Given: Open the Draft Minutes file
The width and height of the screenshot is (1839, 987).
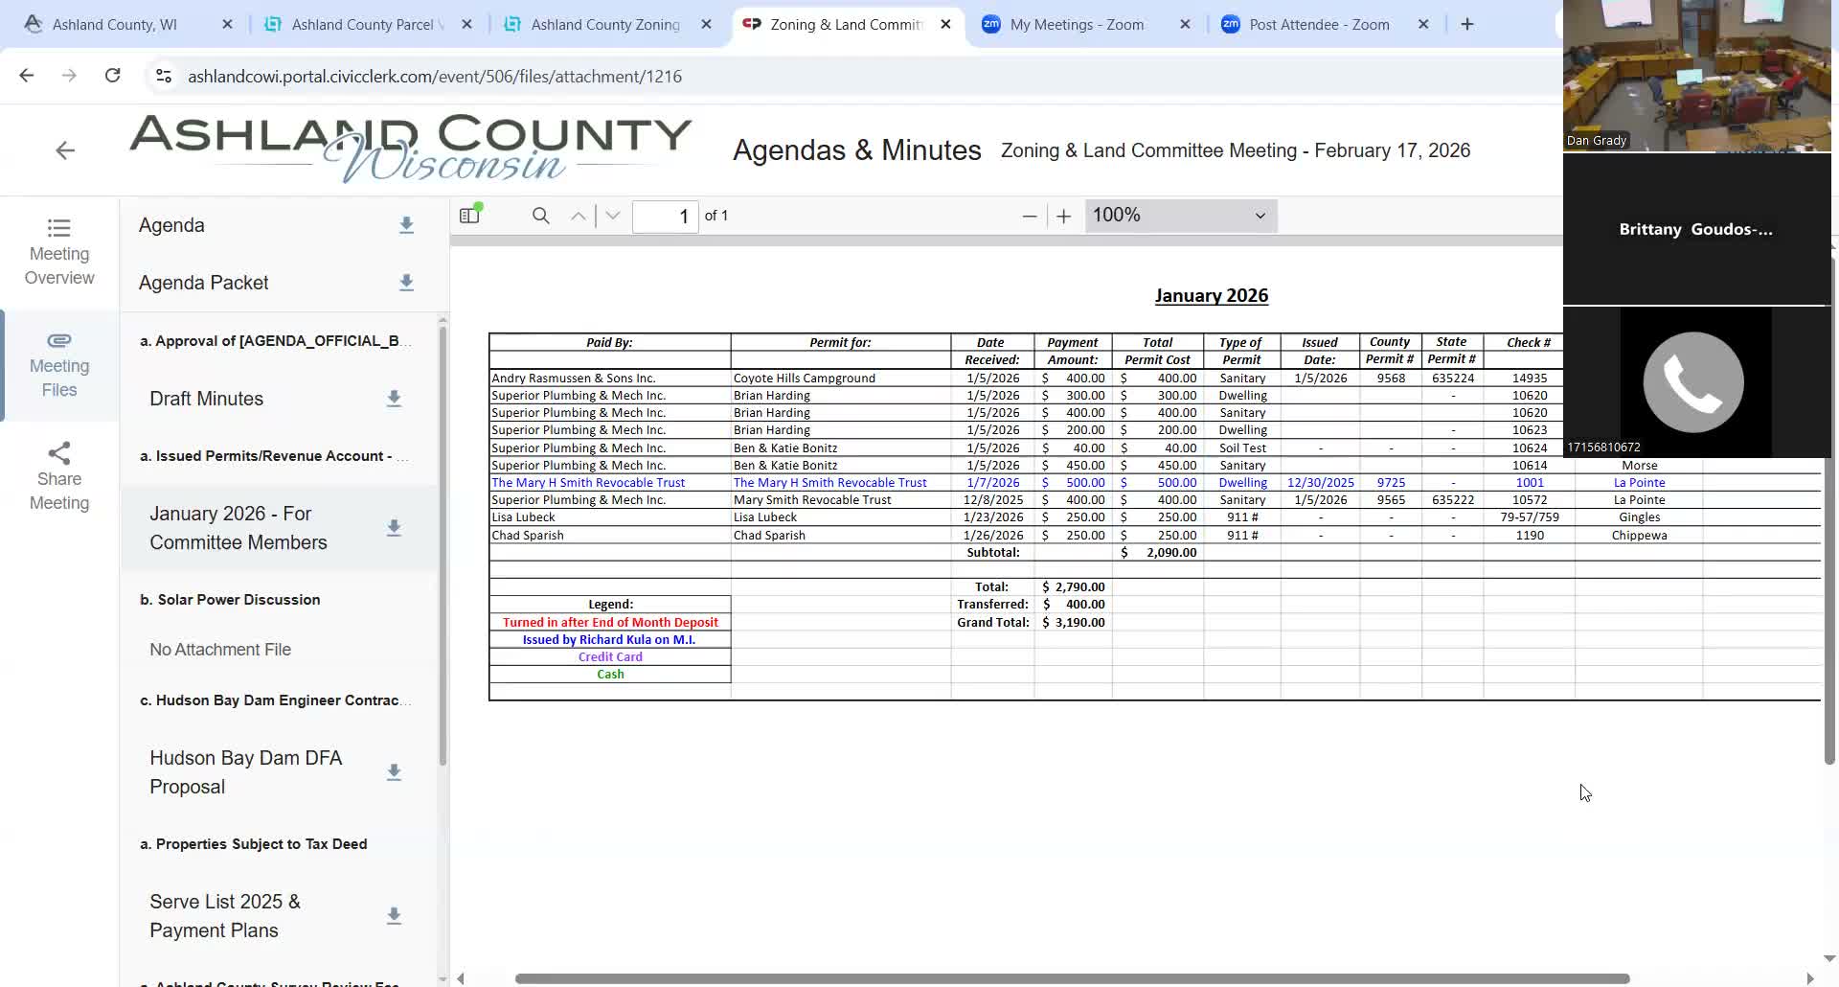Looking at the screenshot, I should point(206,399).
